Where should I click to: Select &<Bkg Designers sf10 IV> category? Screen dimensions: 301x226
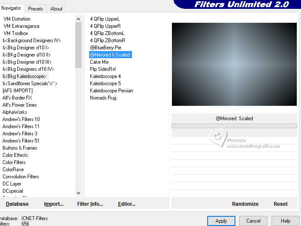28,69
